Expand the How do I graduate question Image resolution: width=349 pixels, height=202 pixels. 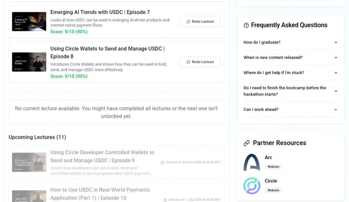tap(290, 42)
